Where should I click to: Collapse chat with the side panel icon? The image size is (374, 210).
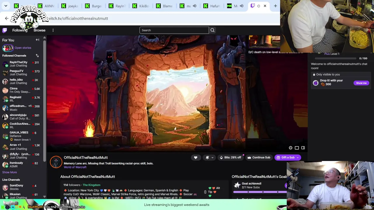click(x=303, y=148)
